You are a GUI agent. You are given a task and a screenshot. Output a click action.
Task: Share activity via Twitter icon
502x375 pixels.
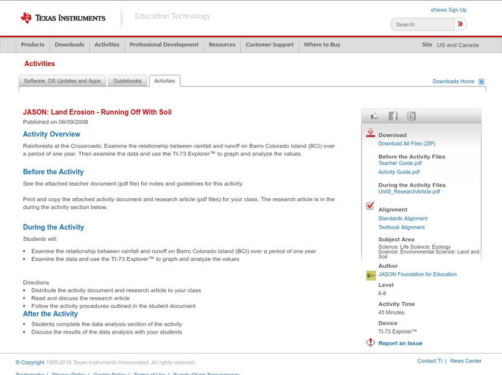411,116
